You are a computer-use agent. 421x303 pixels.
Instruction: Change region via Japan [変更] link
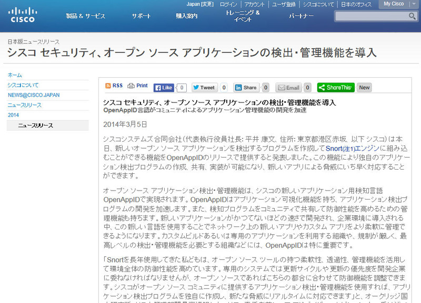(x=200, y=4)
